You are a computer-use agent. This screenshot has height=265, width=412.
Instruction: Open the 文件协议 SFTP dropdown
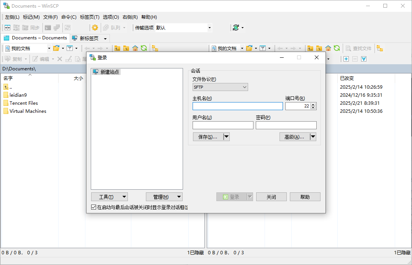pyautogui.click(x=220, y=87)
